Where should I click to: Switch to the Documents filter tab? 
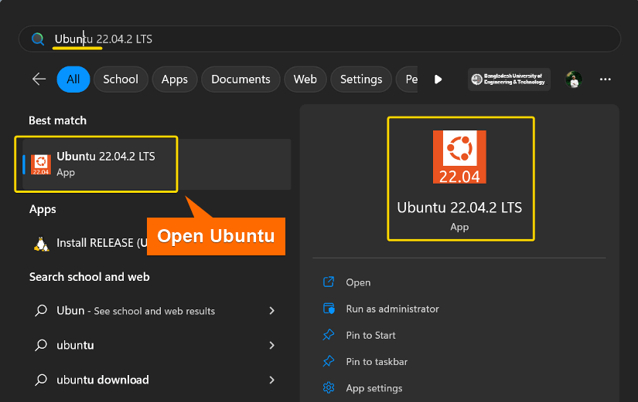241,79
